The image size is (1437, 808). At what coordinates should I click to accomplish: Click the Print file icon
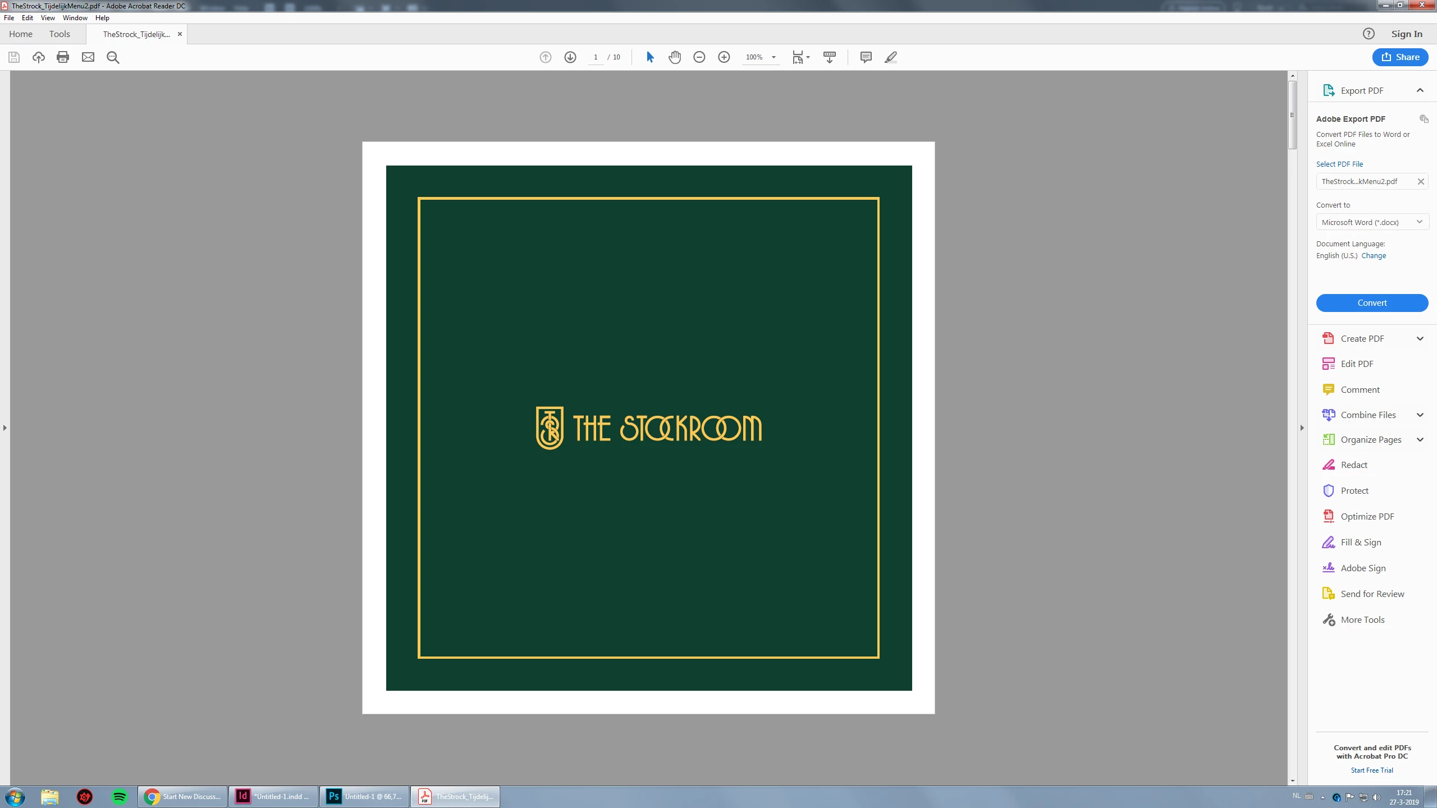[x=63, y=57]
